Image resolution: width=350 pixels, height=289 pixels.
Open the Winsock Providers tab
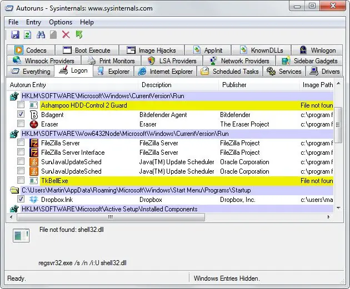tap(44, 61)
